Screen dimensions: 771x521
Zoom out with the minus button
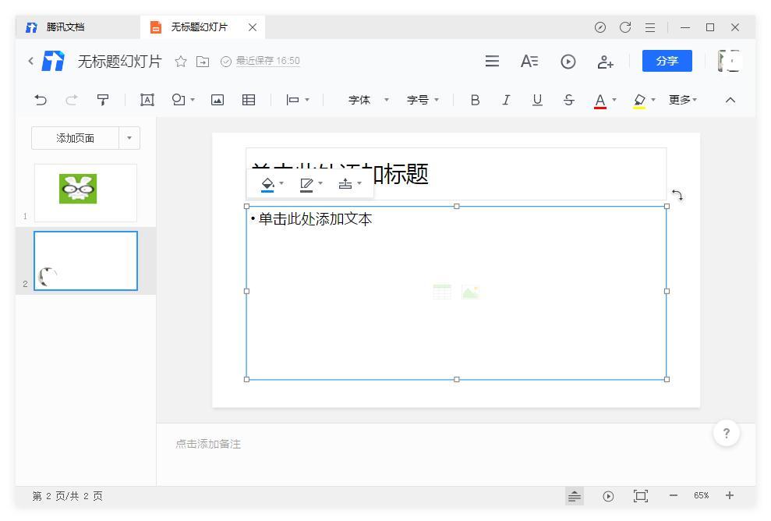coord(673,495)
